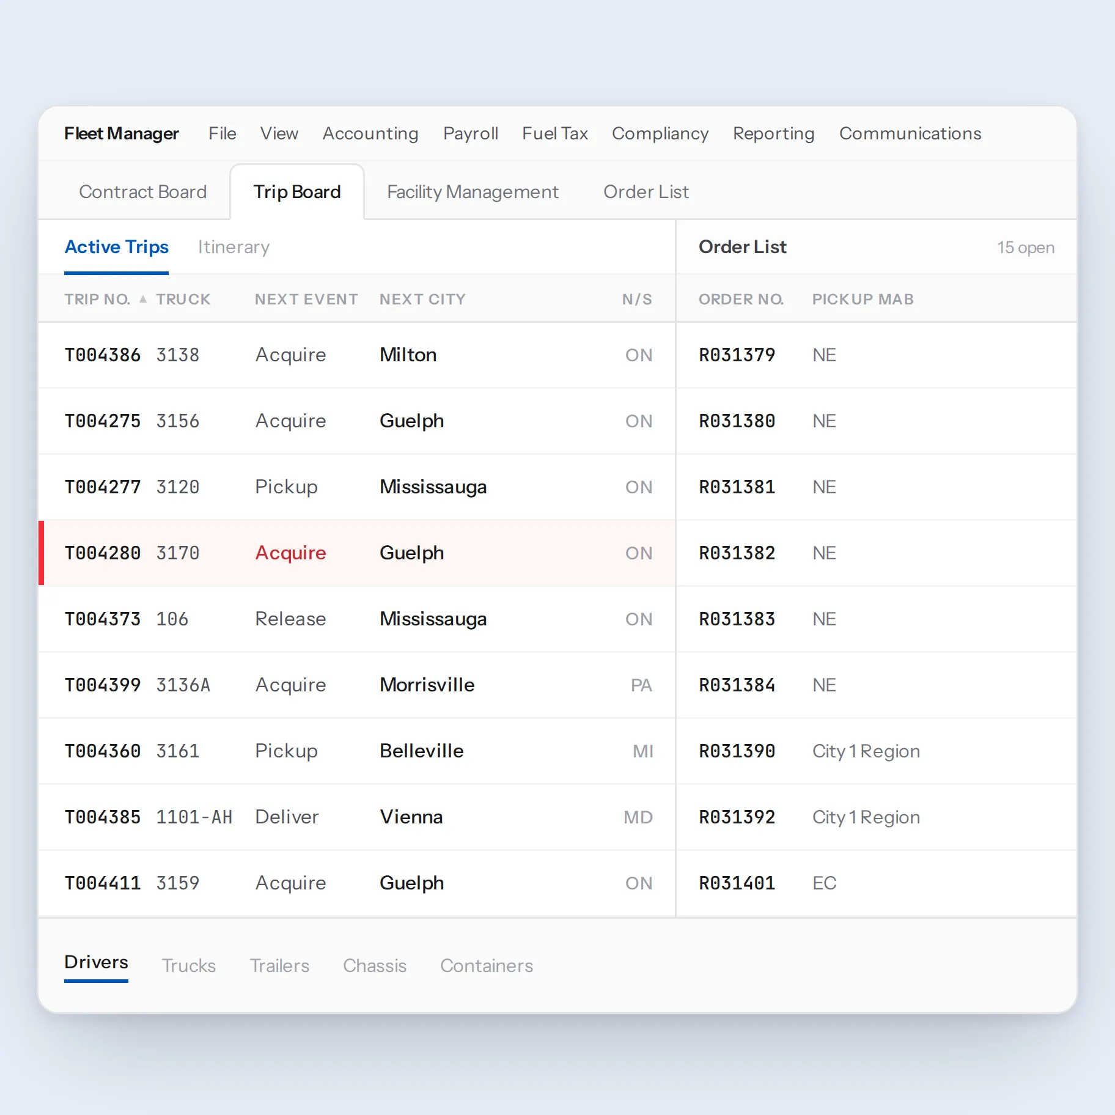Select trip T004399 row
Image resolution: width=1115 pixels, height=1115 pixels.
click(357, 685)
